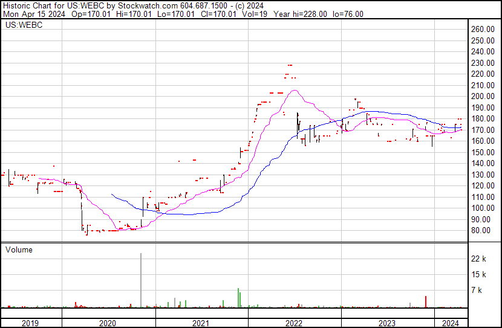Screen dimensions: 502x328
Task: Click the 200.00 price axis label
Action: click(483, 97)
